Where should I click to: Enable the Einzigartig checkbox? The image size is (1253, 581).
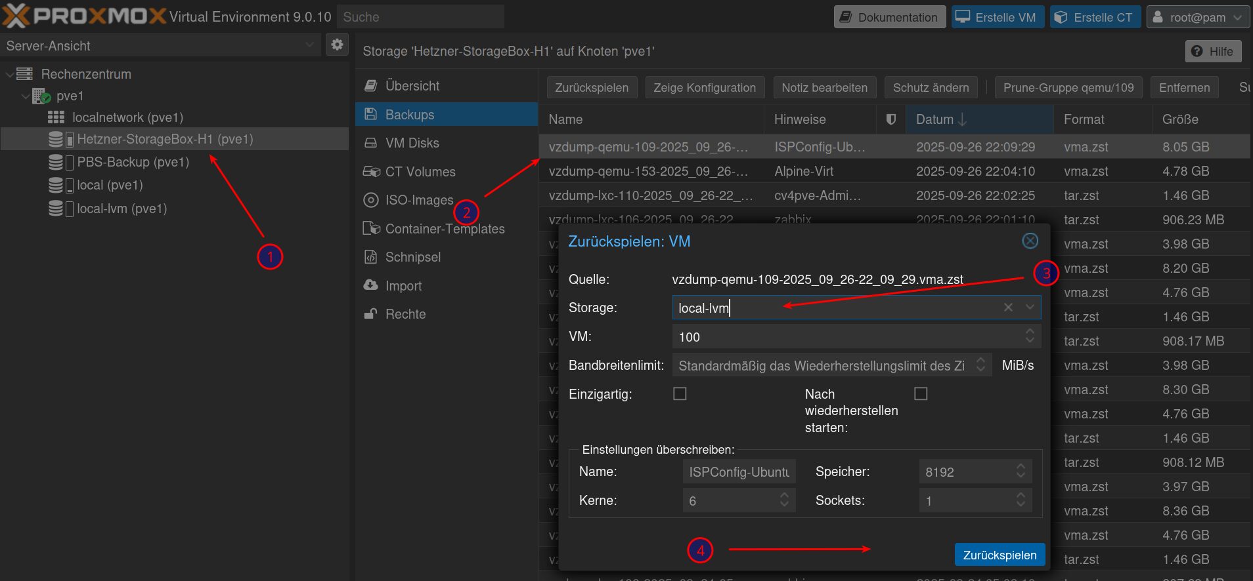click(680, 393)
